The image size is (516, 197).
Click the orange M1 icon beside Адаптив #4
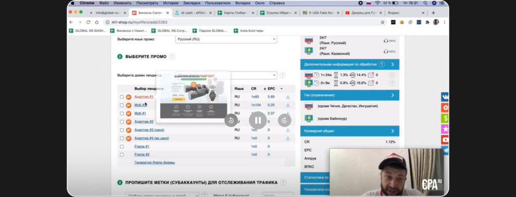pyautogui.click(x=128, y=138)
